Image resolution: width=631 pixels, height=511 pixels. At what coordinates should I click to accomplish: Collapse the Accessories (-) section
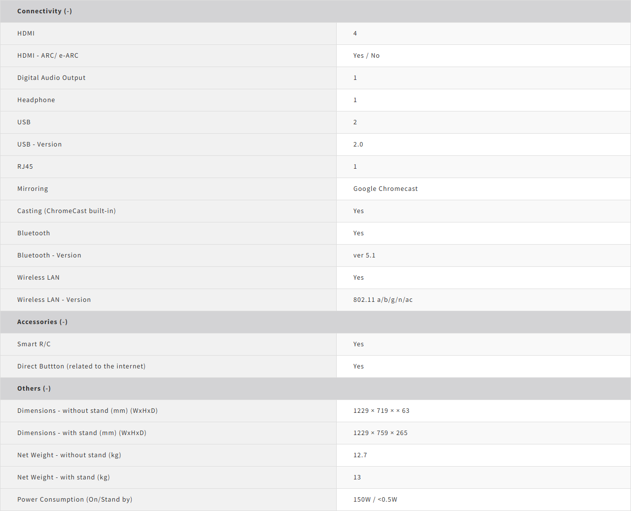tap(42, 322)
